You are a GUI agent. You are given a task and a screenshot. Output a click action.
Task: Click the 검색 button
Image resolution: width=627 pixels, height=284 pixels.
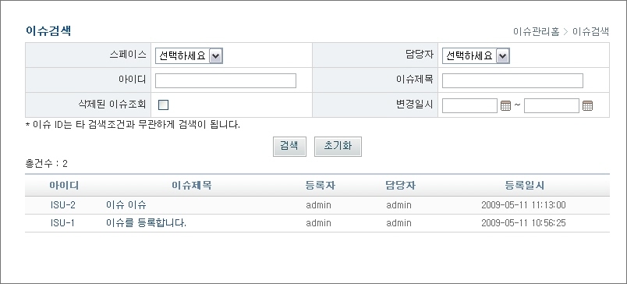[289, 147]
